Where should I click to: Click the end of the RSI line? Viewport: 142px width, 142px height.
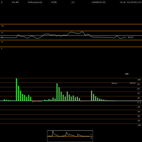tap(126, 38)
